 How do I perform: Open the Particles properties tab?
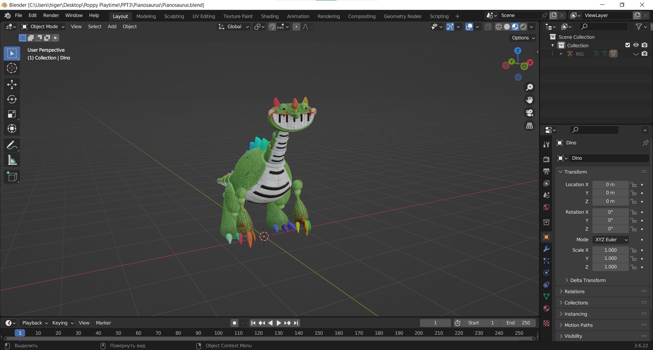click(546, 261)
